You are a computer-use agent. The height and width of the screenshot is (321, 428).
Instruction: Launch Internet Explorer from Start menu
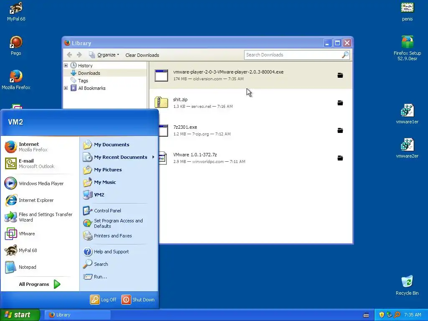tap(40, 200)
